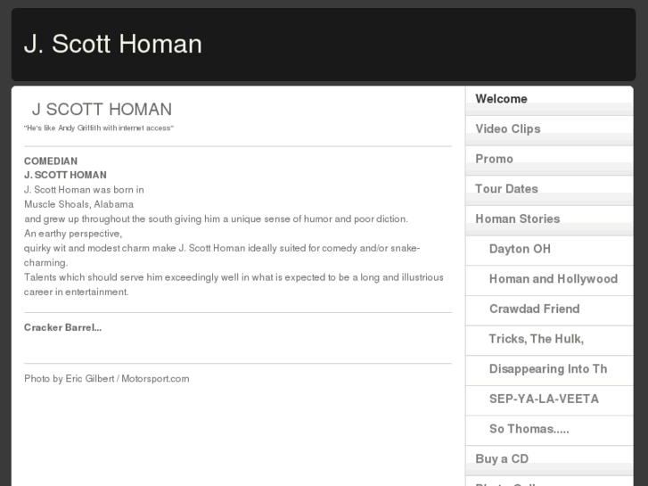Select Homan Stories in sidebar
The width and height of the screenshot is (648, 486).
tap(517, 218)
